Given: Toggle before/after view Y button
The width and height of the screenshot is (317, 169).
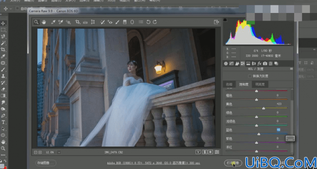Looking at the screenshot, I should pos(198,152).
